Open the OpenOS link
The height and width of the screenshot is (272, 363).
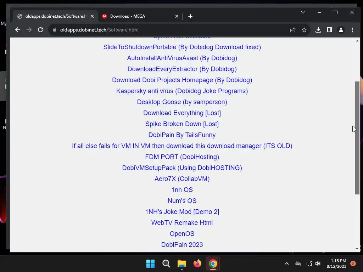point(182,234)
